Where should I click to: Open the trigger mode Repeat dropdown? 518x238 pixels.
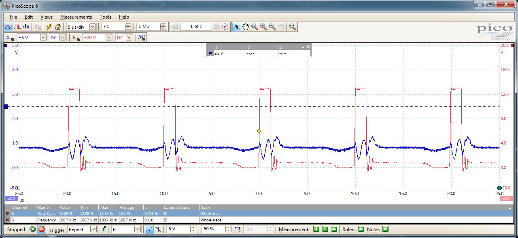pyautogui.click(x=93, y=229)
